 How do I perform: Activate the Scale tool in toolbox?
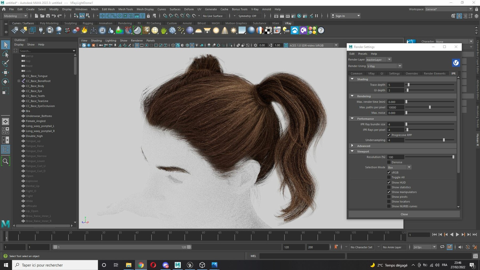[5, 91]
